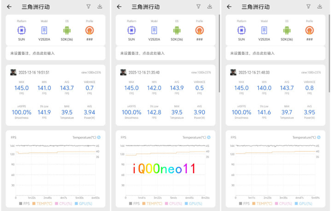The image size is (331, 211).
Task: Open game thumbnail beside 2025-12-16 19:51:51
Action: click(13, 72)
